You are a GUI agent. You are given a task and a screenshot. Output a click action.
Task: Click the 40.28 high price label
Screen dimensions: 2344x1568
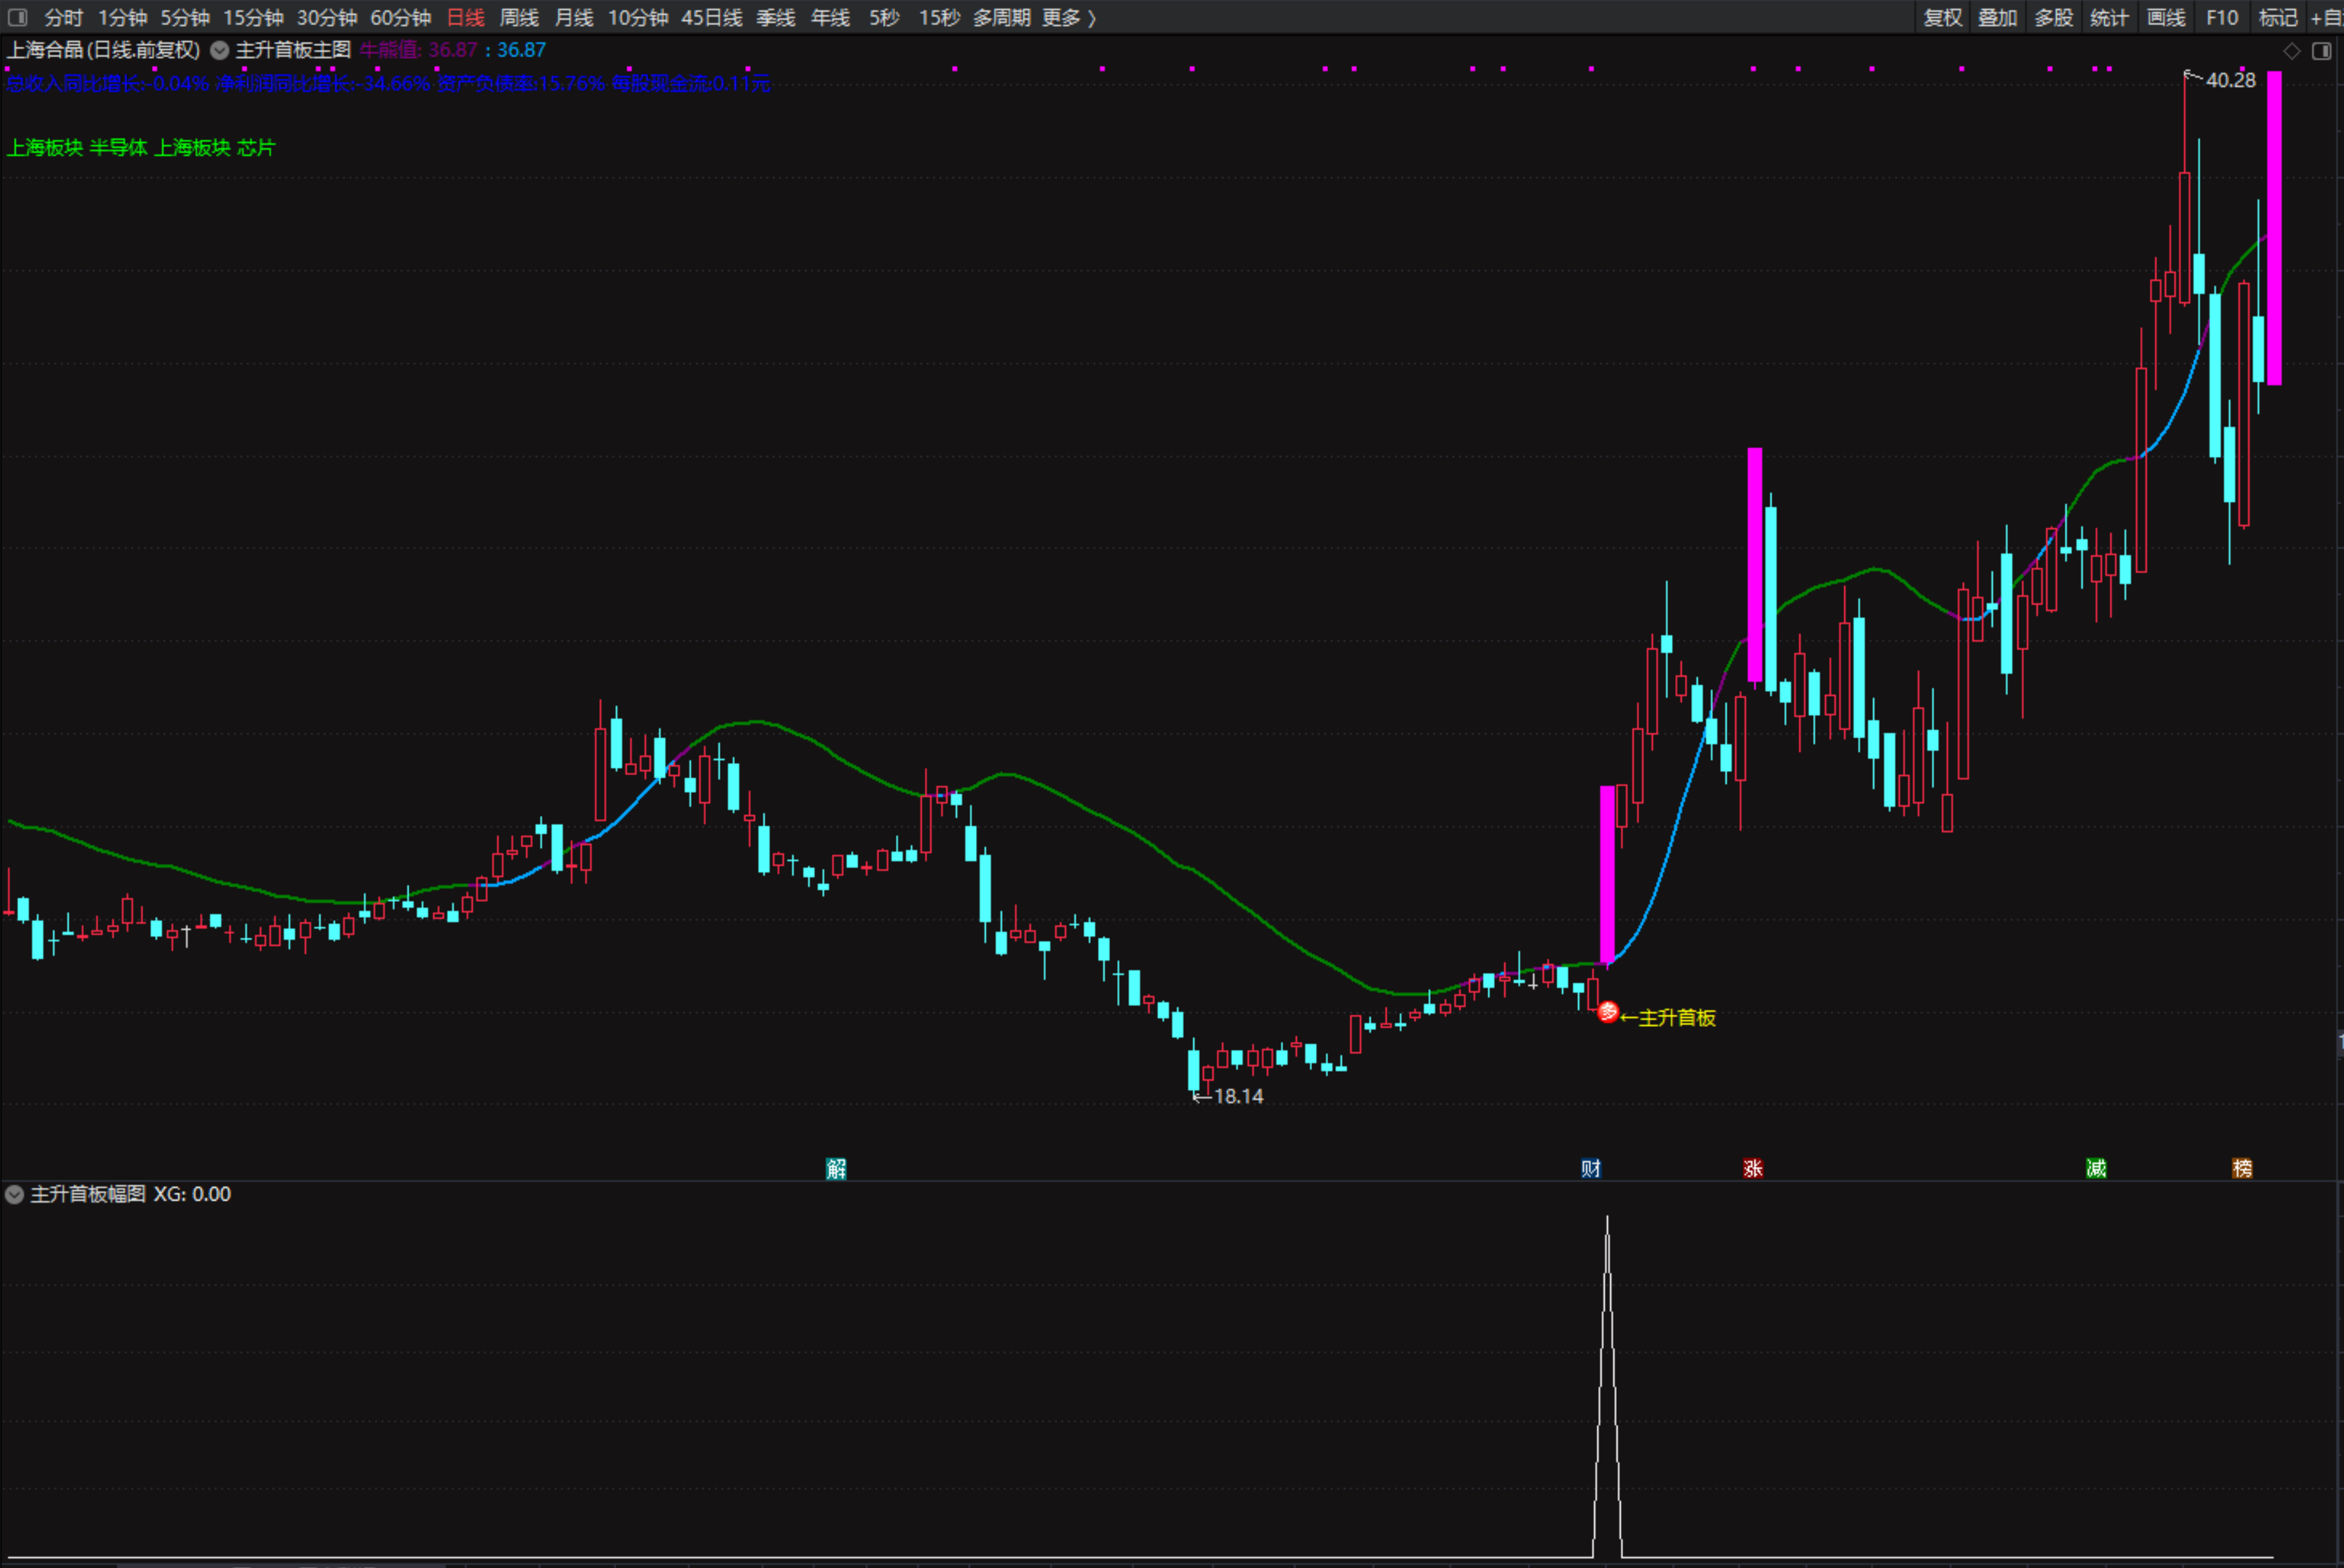(2230, 80)
